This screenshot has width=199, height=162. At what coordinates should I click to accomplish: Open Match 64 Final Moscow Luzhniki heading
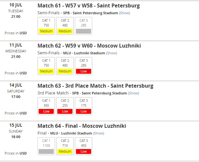(82, 126)
